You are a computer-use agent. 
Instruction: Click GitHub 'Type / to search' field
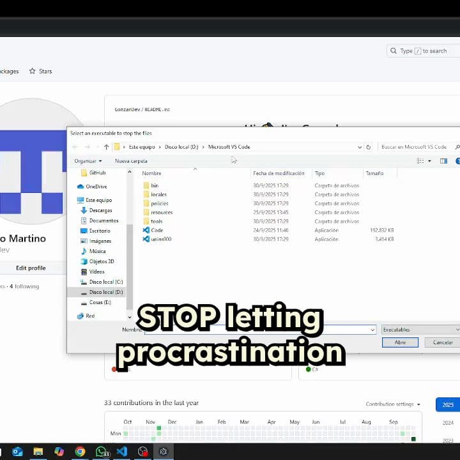pos(424,50)
